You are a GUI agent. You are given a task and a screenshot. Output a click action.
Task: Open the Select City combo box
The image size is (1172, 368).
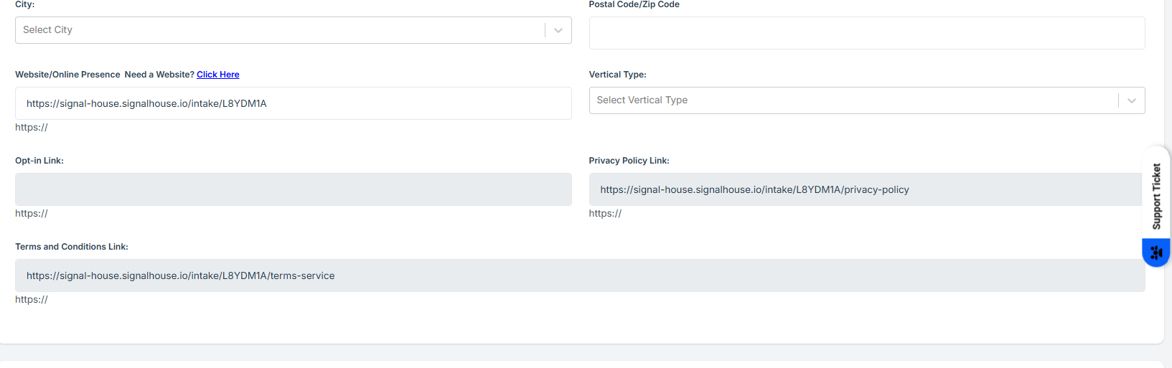click(x=280, y=30)
